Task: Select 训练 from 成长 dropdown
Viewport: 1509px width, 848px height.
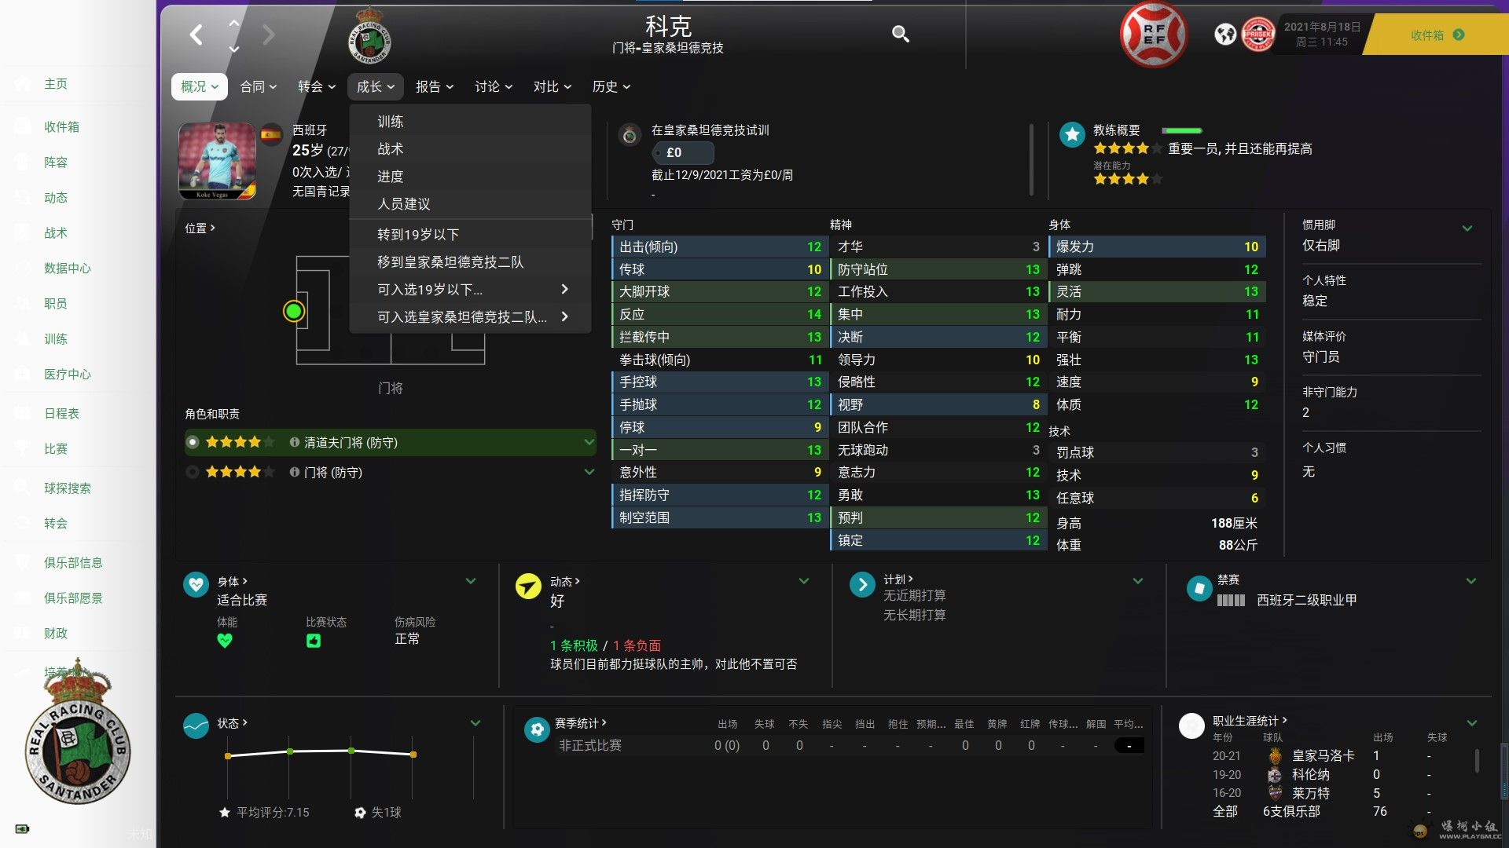Action: point(470,122)
